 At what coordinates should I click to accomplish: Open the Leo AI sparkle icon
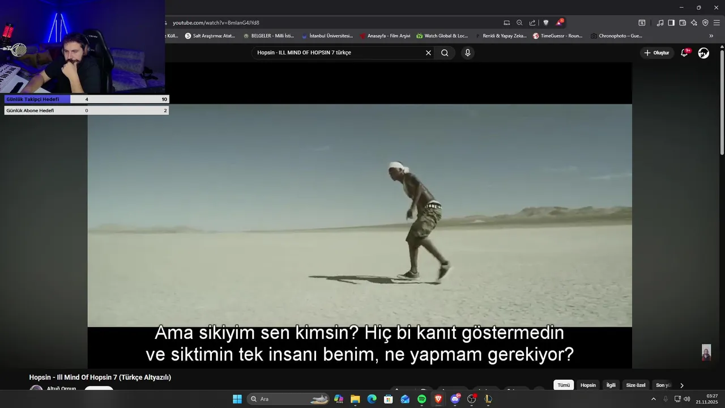[x=694, y=23]
